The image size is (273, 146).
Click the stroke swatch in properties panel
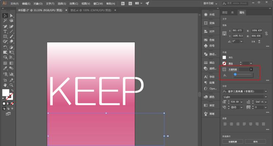pos(224,64)
